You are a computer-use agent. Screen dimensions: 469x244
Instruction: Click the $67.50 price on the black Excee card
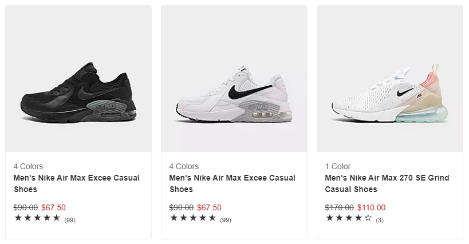click(53, 207)
